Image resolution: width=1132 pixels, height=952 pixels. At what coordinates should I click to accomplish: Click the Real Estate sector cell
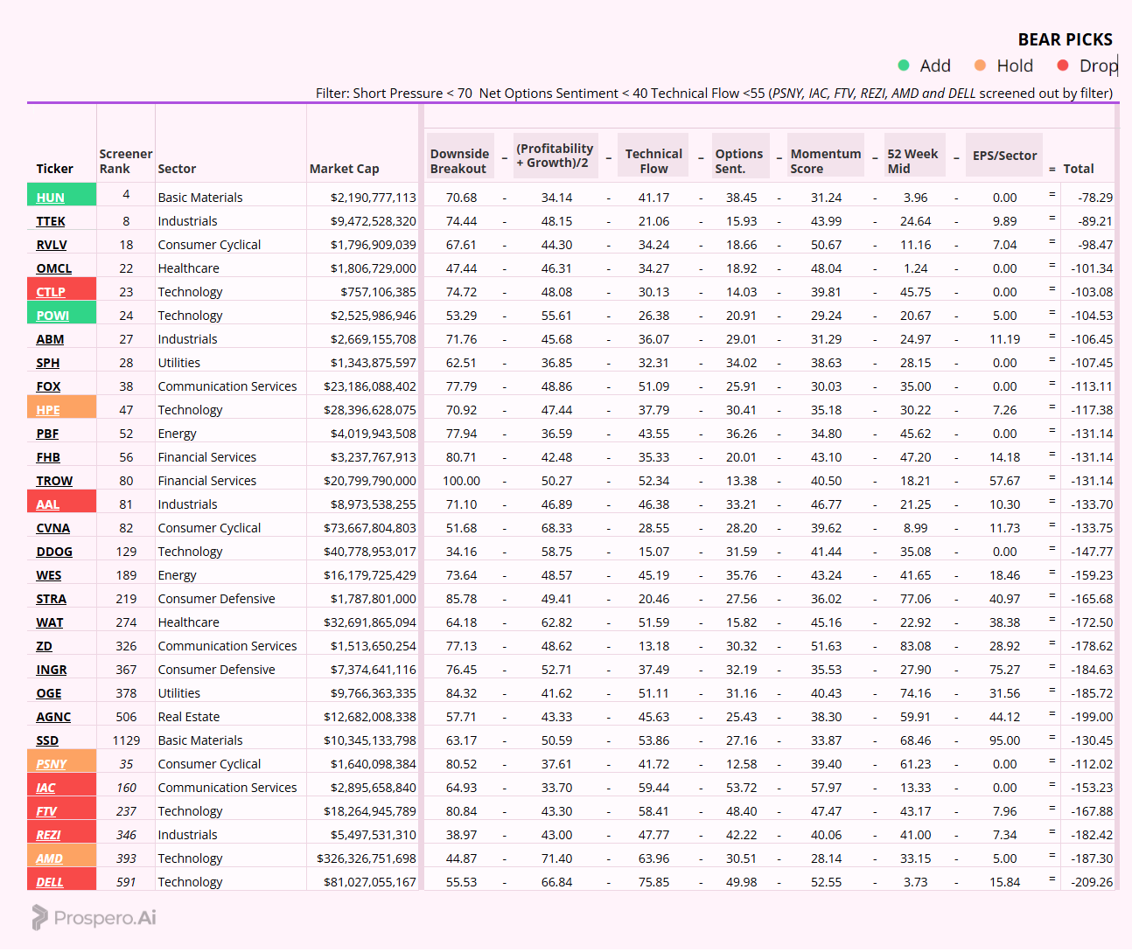click(x=189, y=717)
